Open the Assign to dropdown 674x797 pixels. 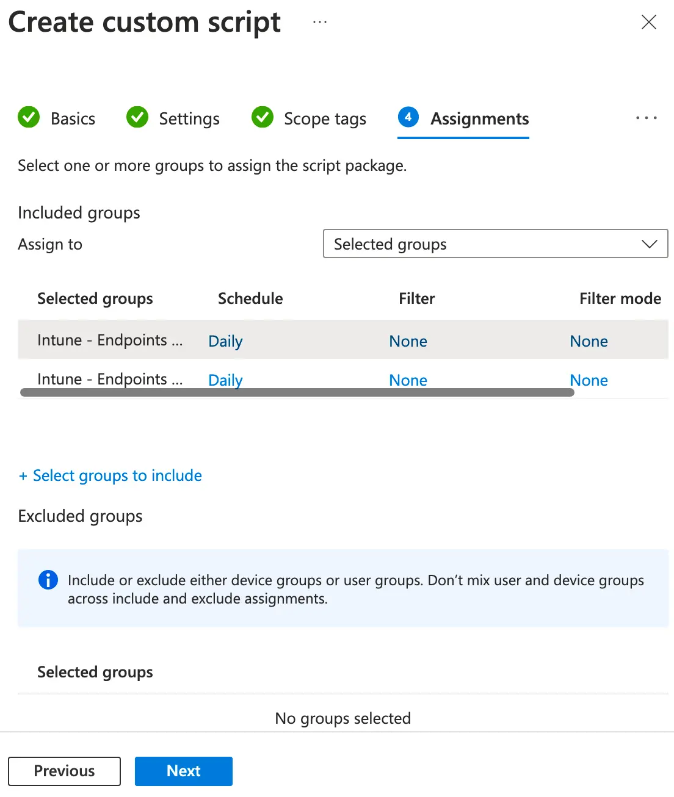pos(495,244)
